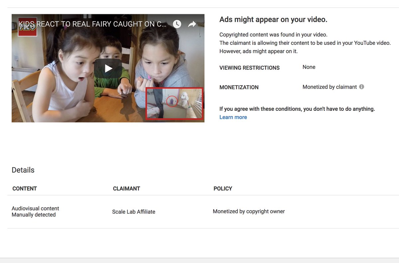Play the embedded video

tap(108, 68)
